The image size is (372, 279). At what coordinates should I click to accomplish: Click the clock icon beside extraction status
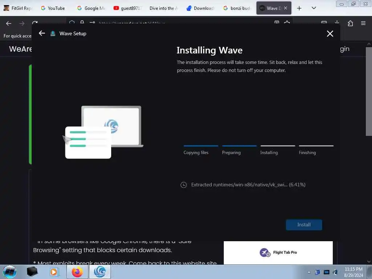point(183,185)
